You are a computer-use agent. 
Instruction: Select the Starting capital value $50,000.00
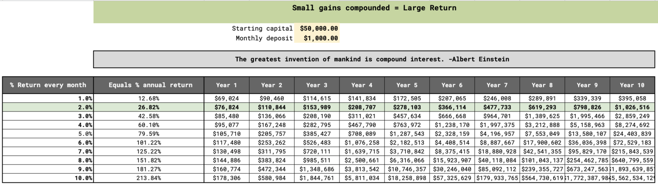(x=316, y=28)
